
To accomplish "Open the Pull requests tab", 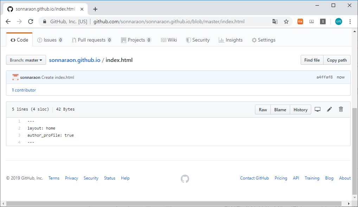I will [91, 40].
